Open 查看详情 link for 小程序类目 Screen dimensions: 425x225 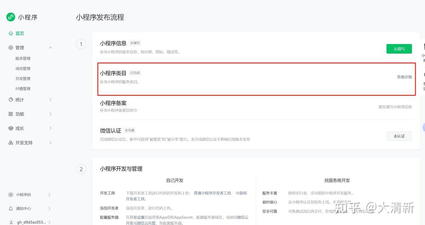pos(404,77)
